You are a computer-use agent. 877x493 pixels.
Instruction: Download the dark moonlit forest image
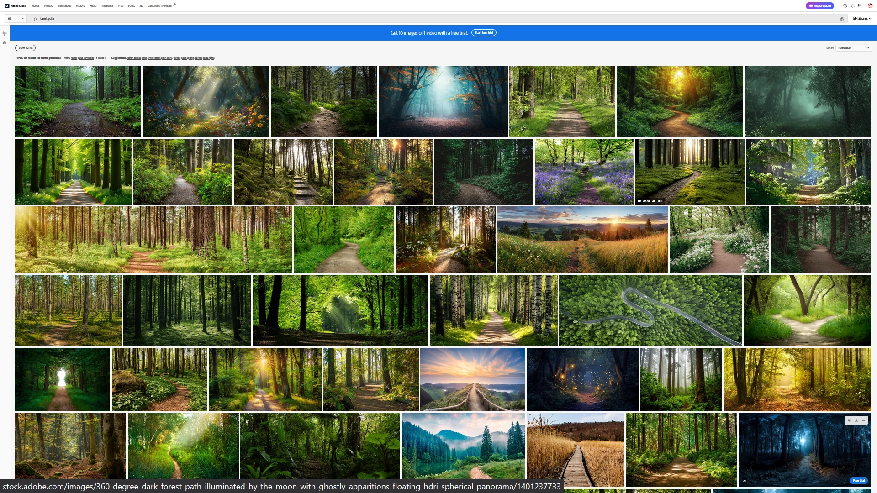(x=856, y=420)
